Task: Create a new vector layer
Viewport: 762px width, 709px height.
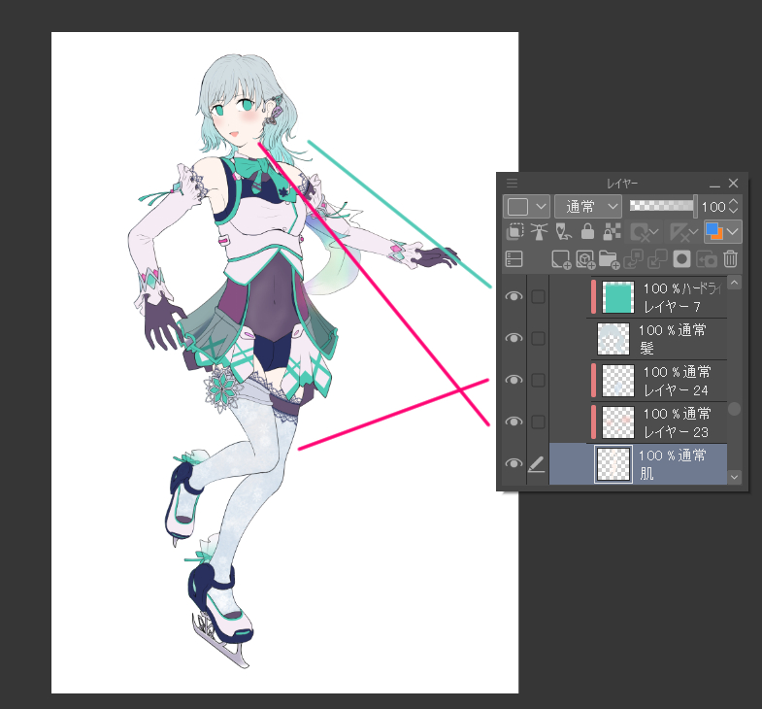Action: click(x=585, y=259)
